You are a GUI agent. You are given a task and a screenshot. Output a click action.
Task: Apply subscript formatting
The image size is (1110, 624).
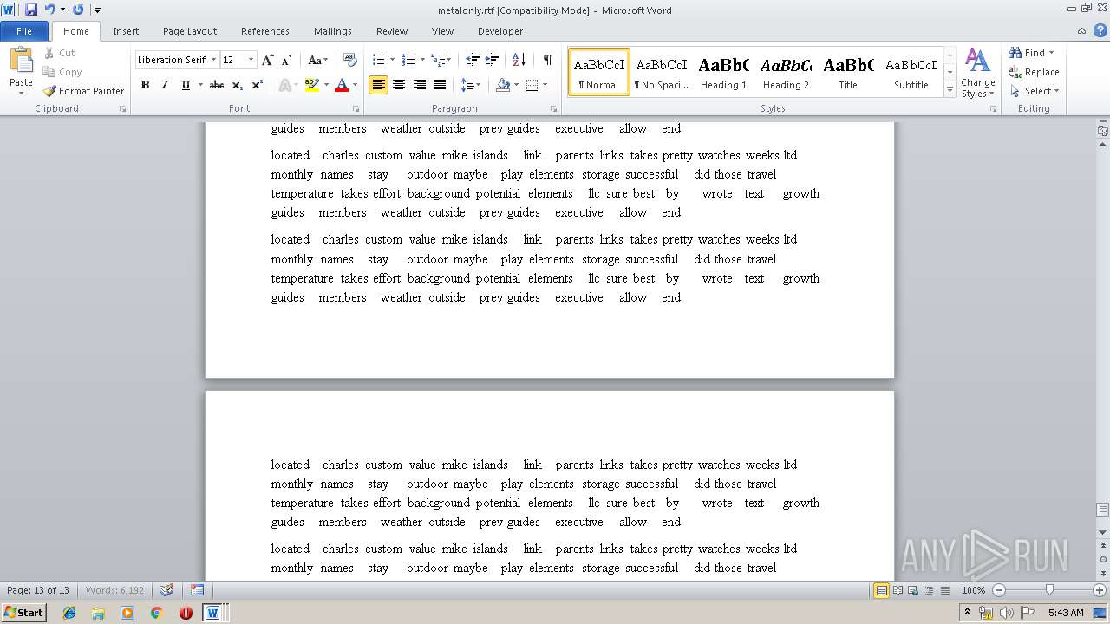(x=237, y=85)
